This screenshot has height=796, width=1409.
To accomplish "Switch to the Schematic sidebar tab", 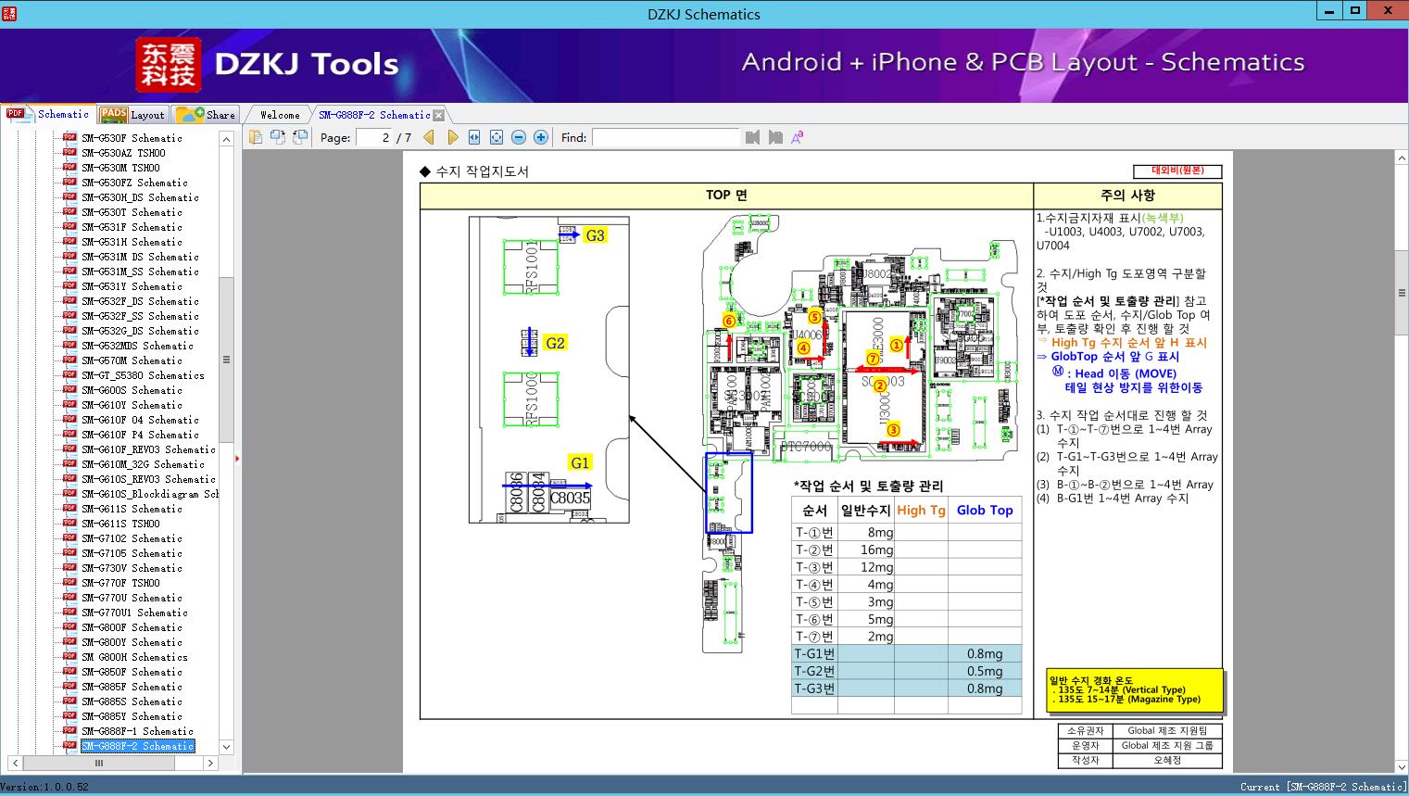I will point(48,114).
